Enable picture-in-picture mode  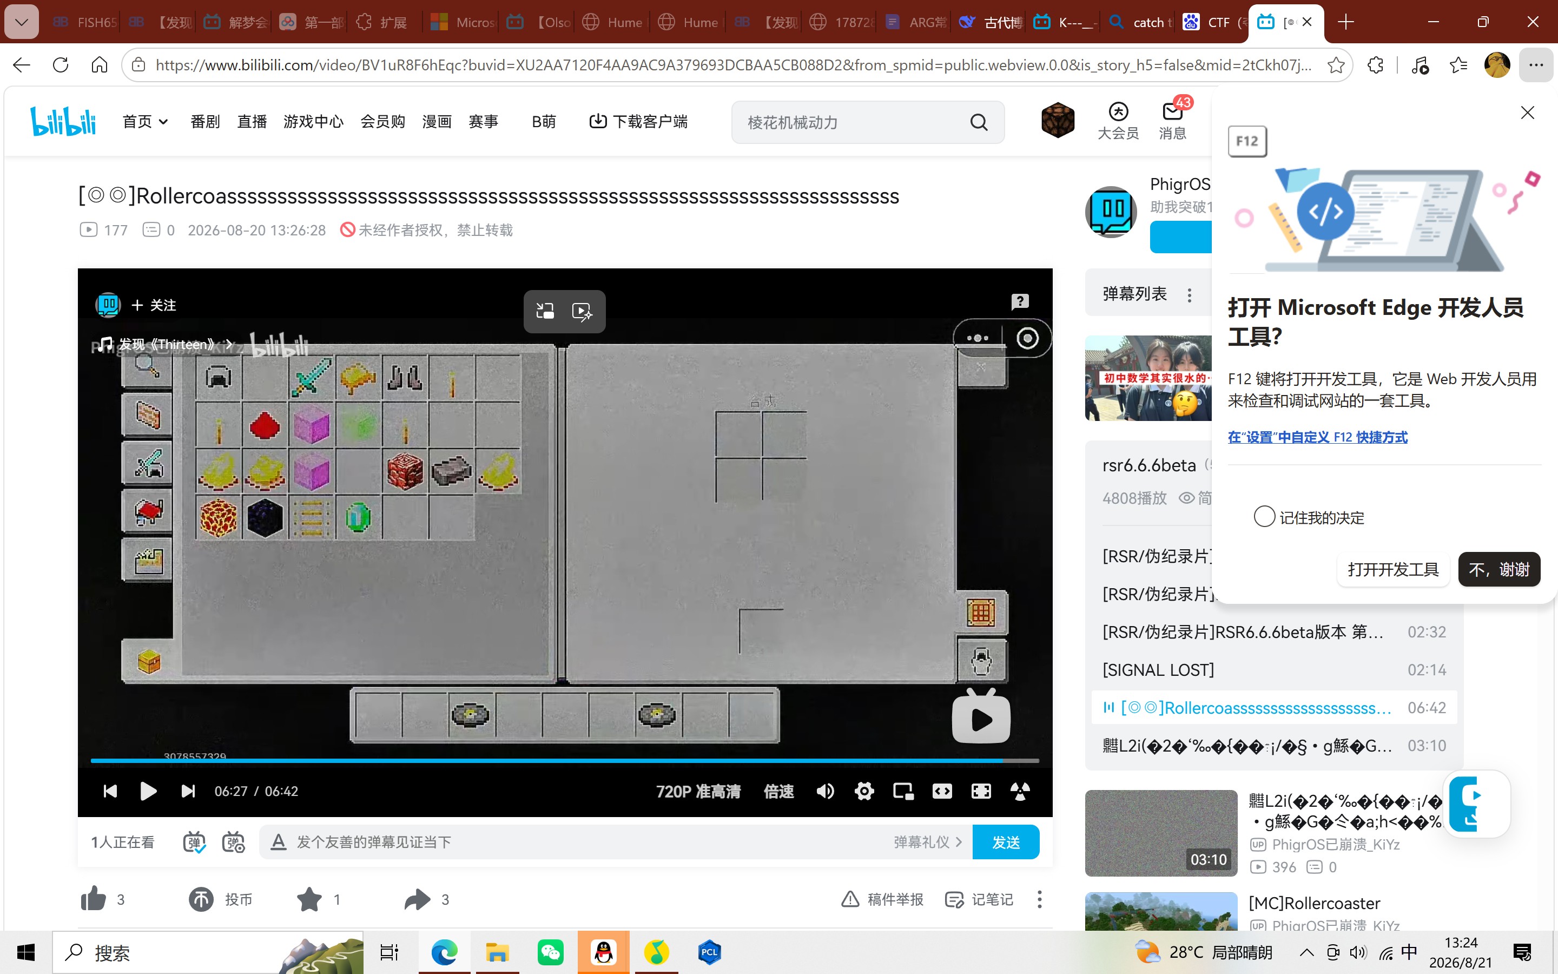pos(903,791)
